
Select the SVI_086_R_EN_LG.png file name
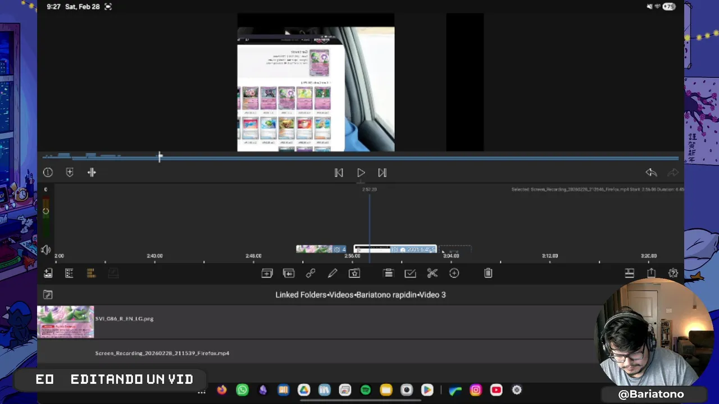coord(124,319)
